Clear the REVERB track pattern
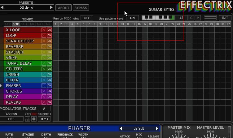Image resolution: width=233 pixels, height=138 pixels. (44, 102)
